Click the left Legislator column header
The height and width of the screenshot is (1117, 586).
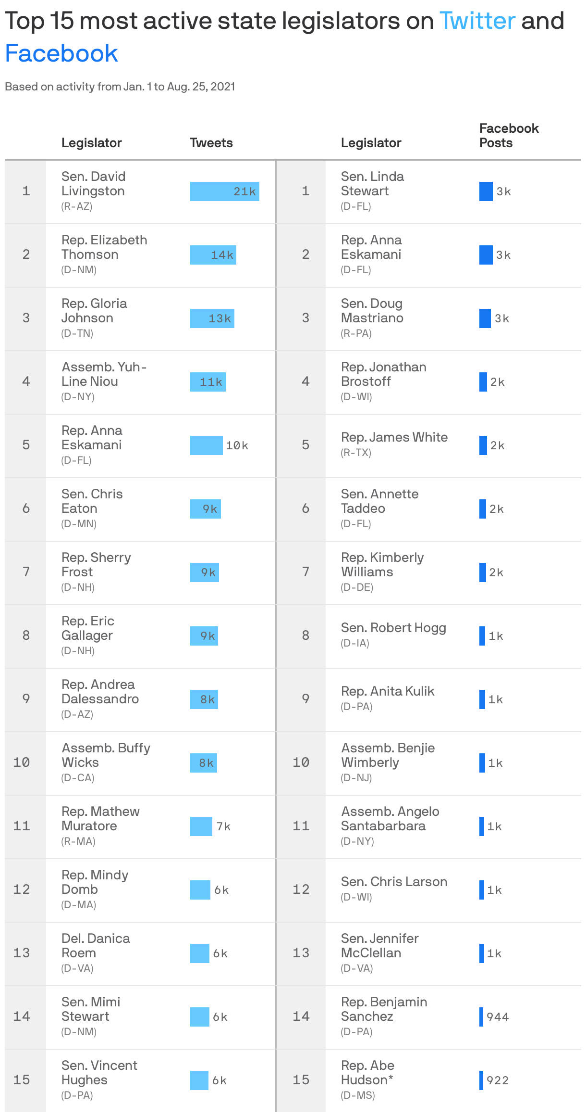(92, 143)
